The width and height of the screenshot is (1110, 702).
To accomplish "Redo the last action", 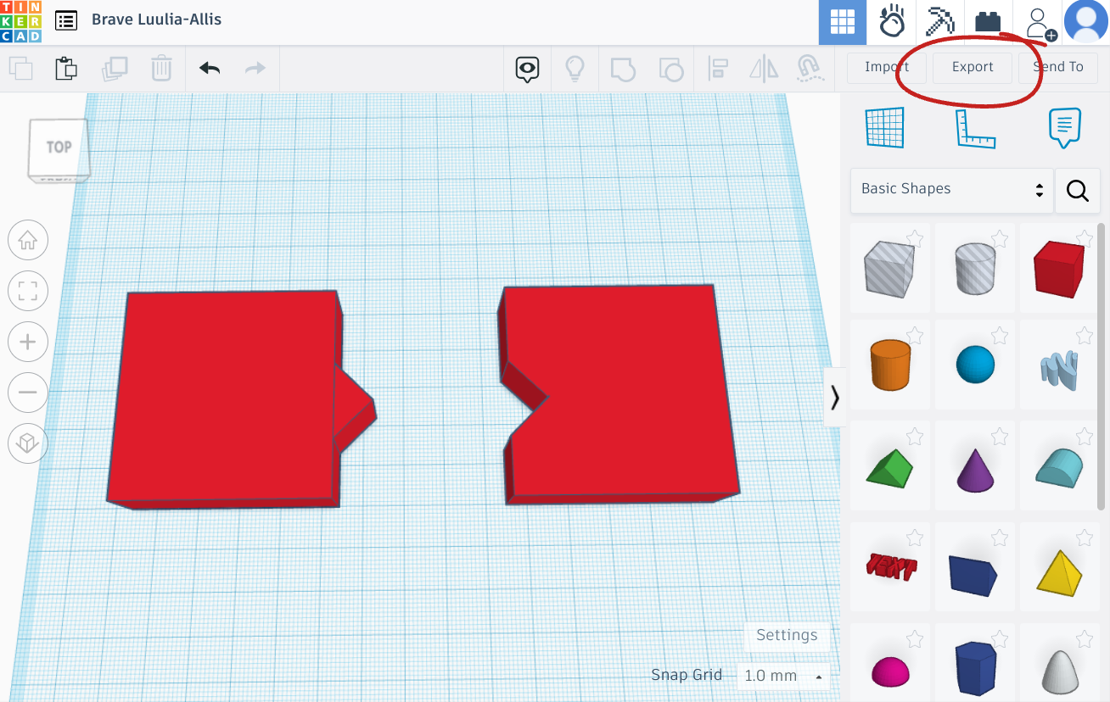I will [x=255, y=68].
